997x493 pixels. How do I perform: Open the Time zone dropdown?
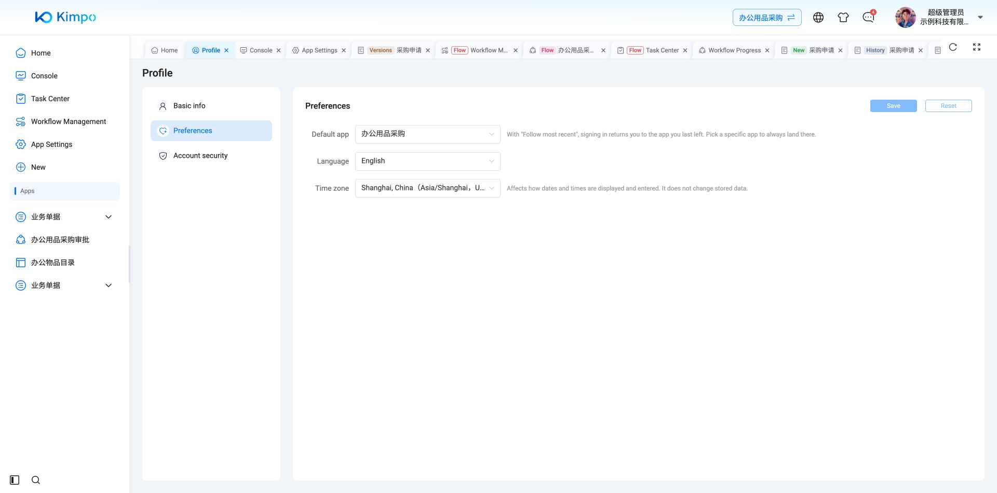pos(427,188)
